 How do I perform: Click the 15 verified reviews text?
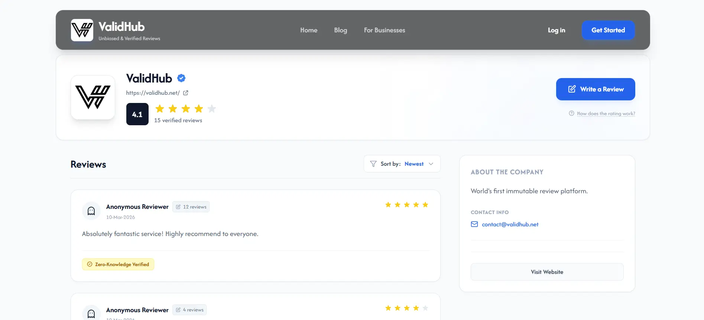178,120
